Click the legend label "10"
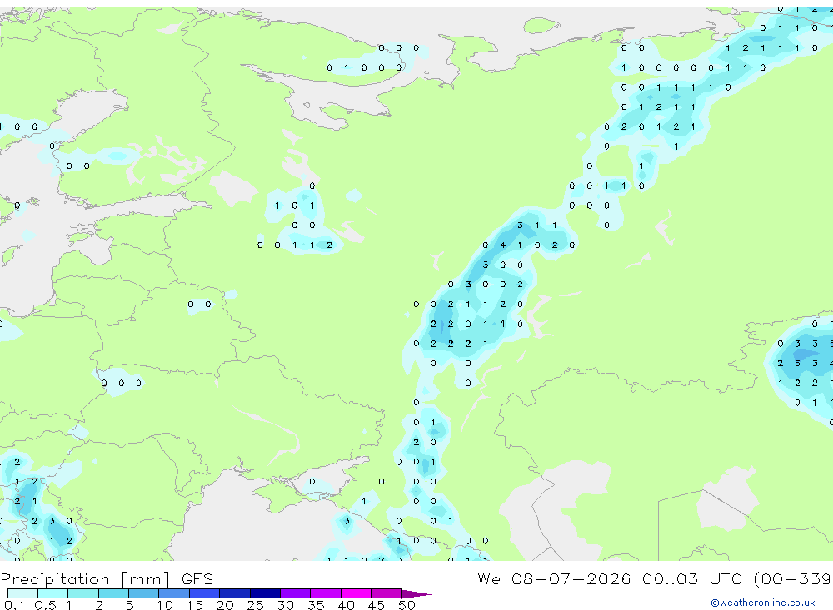Viewport: 833px width, 610px height. point(164,605)
